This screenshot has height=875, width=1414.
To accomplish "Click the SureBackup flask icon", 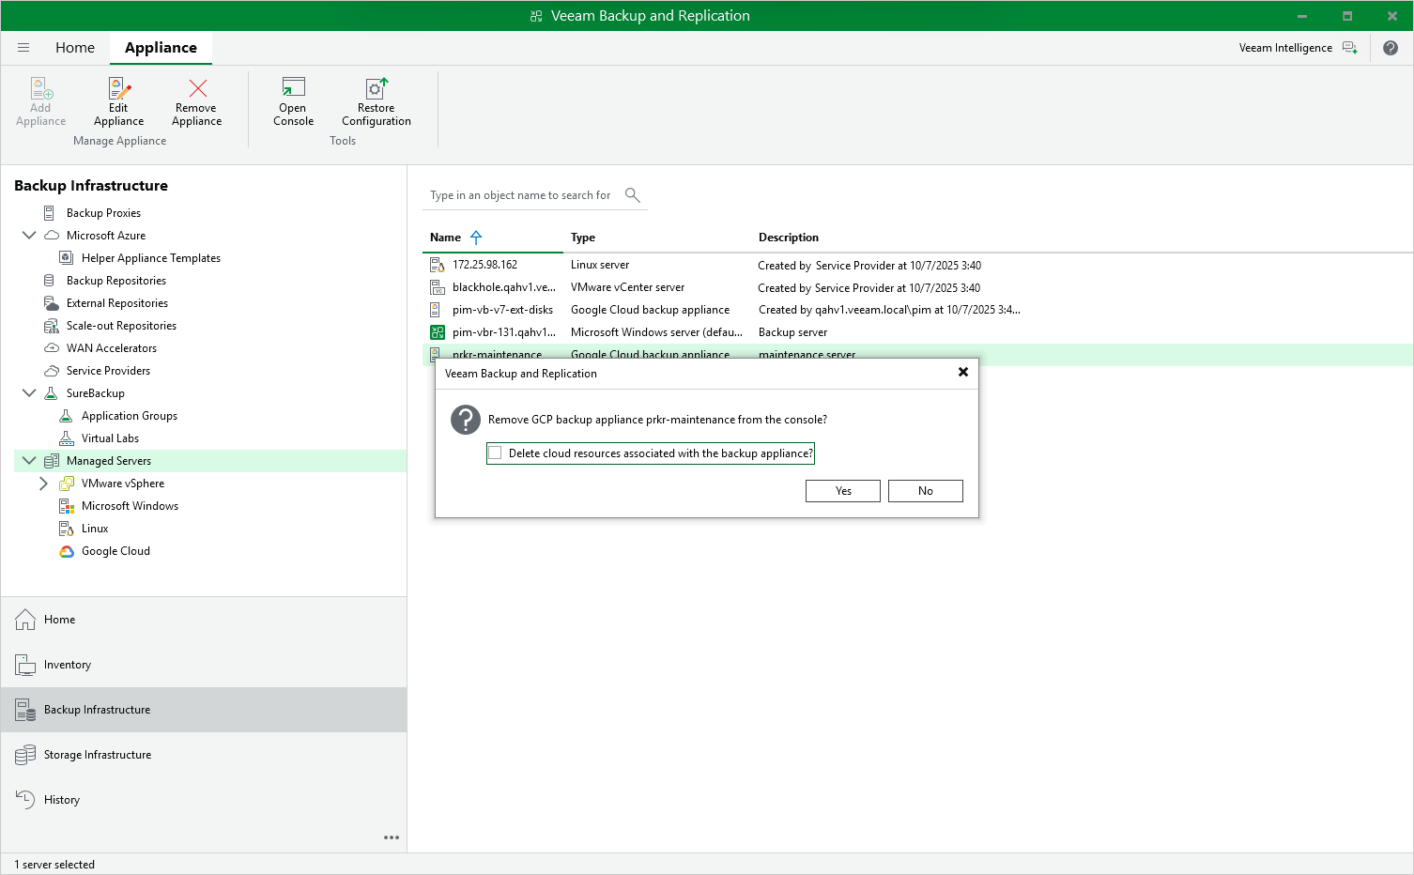I will pos(52,393).
